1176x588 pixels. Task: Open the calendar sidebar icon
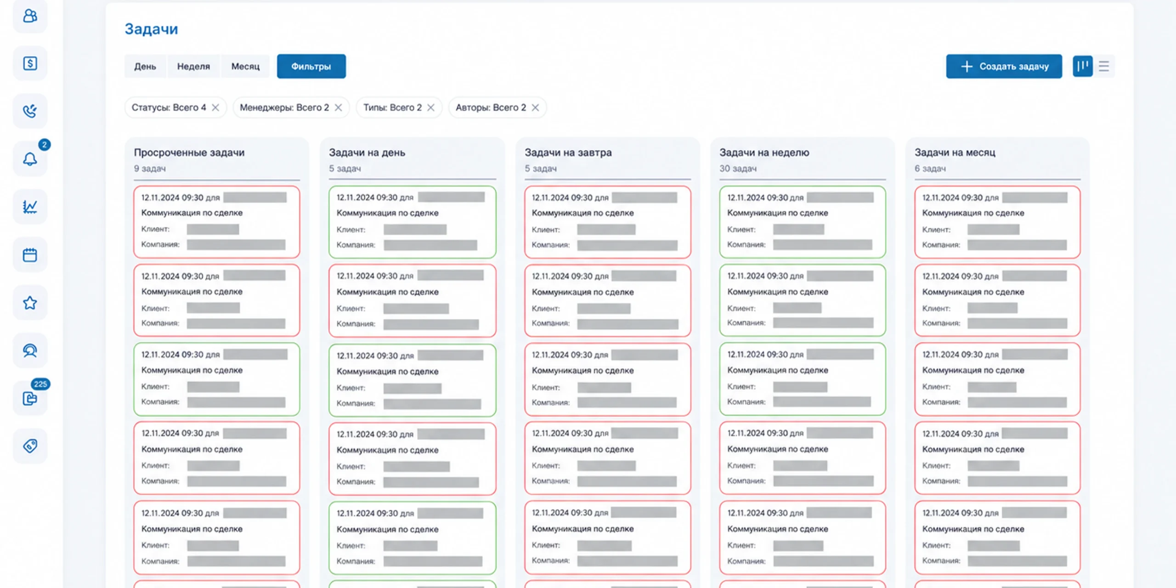tap(30, 254)
